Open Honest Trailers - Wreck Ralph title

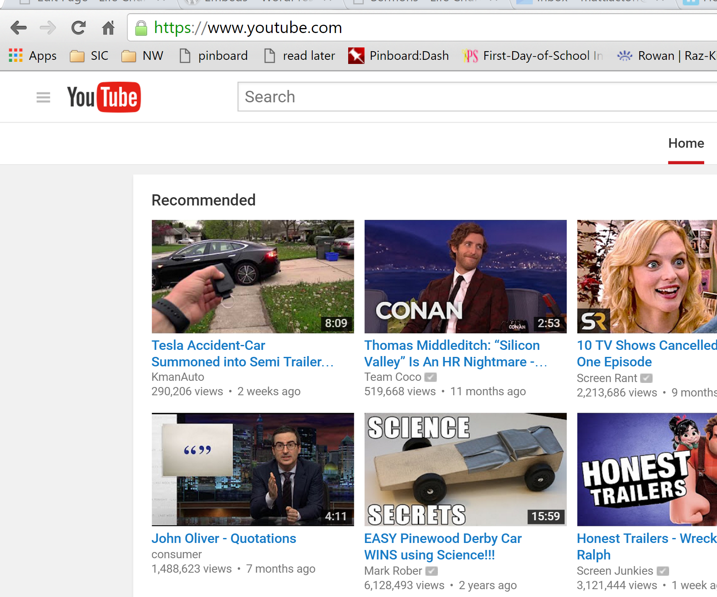(647, 547)
